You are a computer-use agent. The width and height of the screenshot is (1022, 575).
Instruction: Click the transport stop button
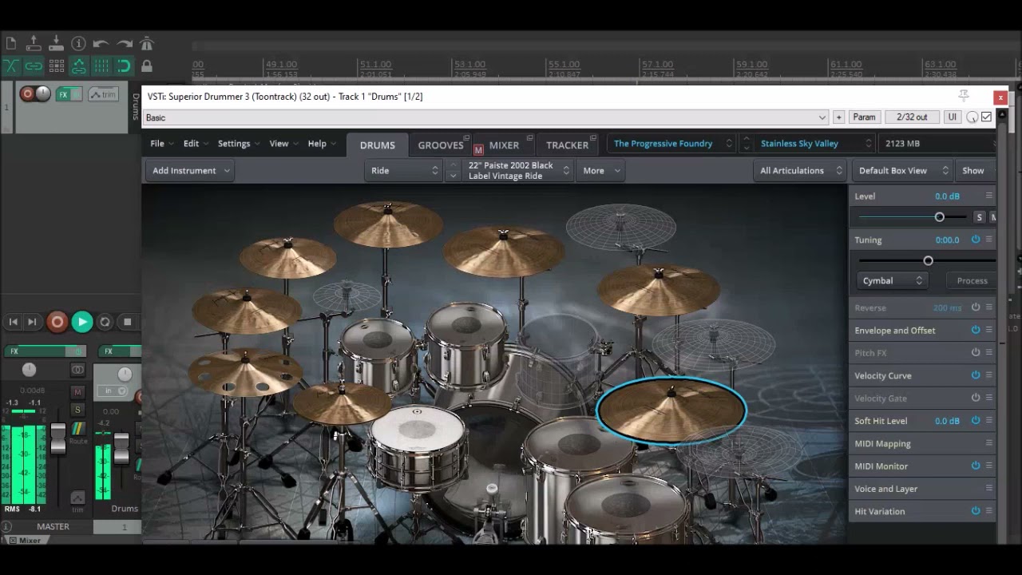127,322
